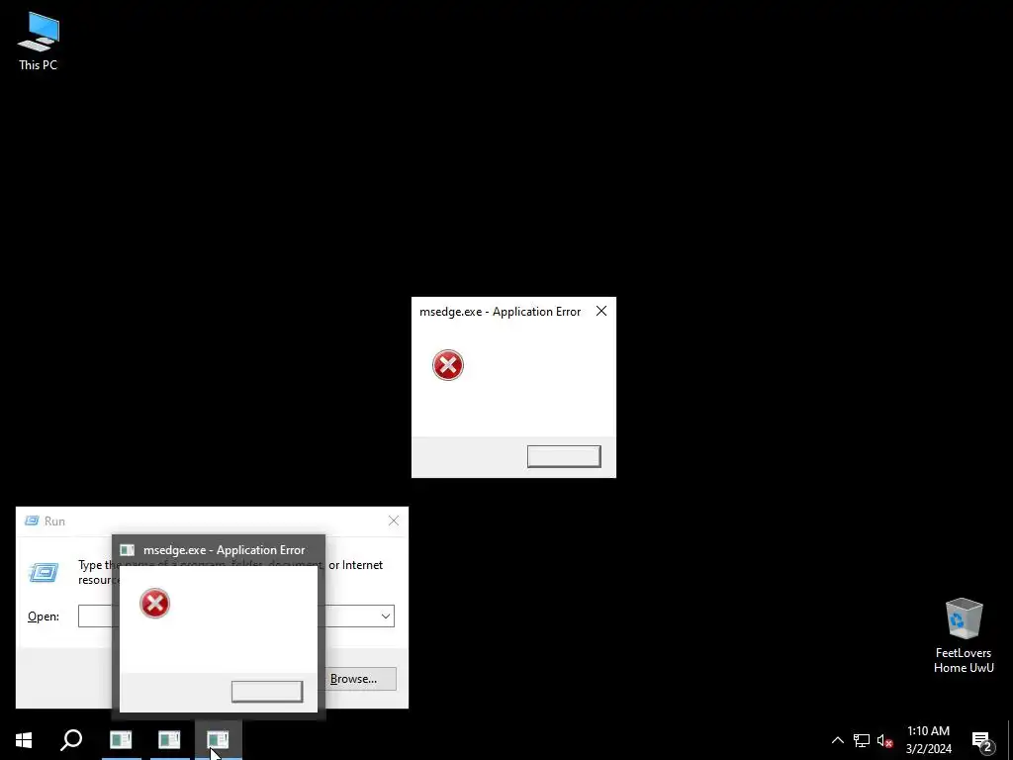
Task: Expand the Open combo box dropdown arrow
Action: [x=386, y=616]
